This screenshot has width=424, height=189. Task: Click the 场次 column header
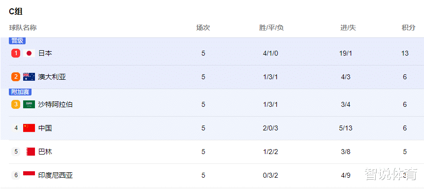pyautogui.click(x=203, y=28)
